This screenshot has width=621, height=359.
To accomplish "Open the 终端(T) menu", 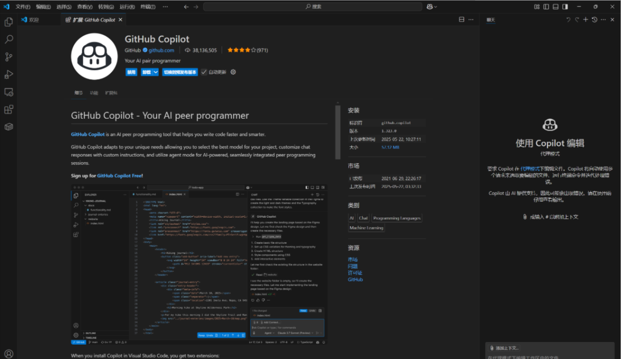I will click(x=148, y=7).
